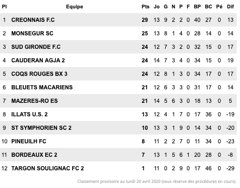The width and height of the screenshot is (240, 188).
Task: Click PINEUILH FC team name
Action: click(29, 141)
